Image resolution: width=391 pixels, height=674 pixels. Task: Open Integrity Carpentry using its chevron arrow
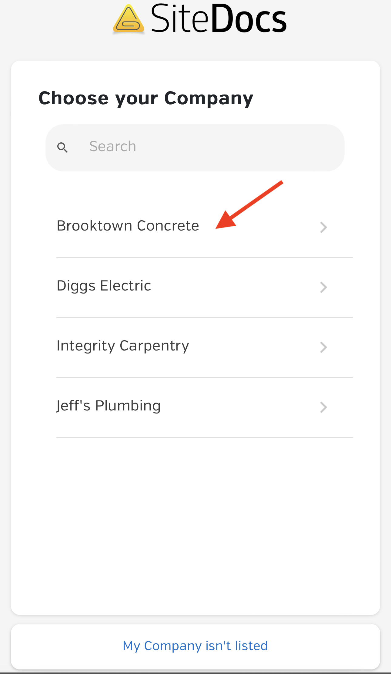pyautogui.click(x=323, y=347)
